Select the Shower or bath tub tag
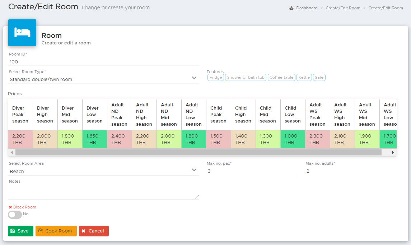Screen dimensions: 411x245 [x=246, y=77]
